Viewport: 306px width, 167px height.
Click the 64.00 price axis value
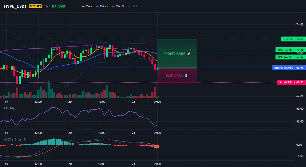300,96
